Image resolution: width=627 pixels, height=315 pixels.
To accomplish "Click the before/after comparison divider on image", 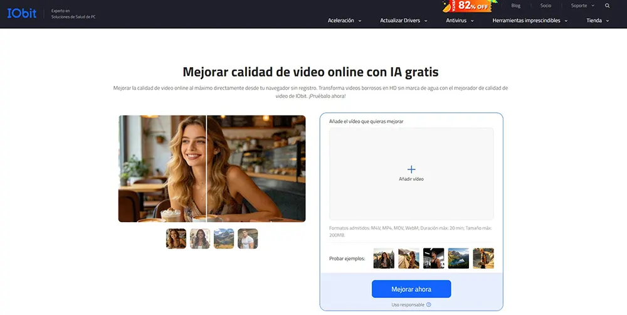I will click(206, 169).
